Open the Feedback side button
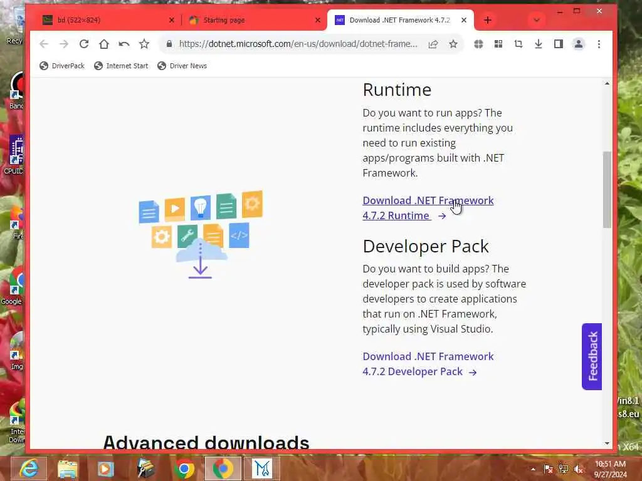The width and height of the screenshot is (642, 481). click(x=592, y=356)
